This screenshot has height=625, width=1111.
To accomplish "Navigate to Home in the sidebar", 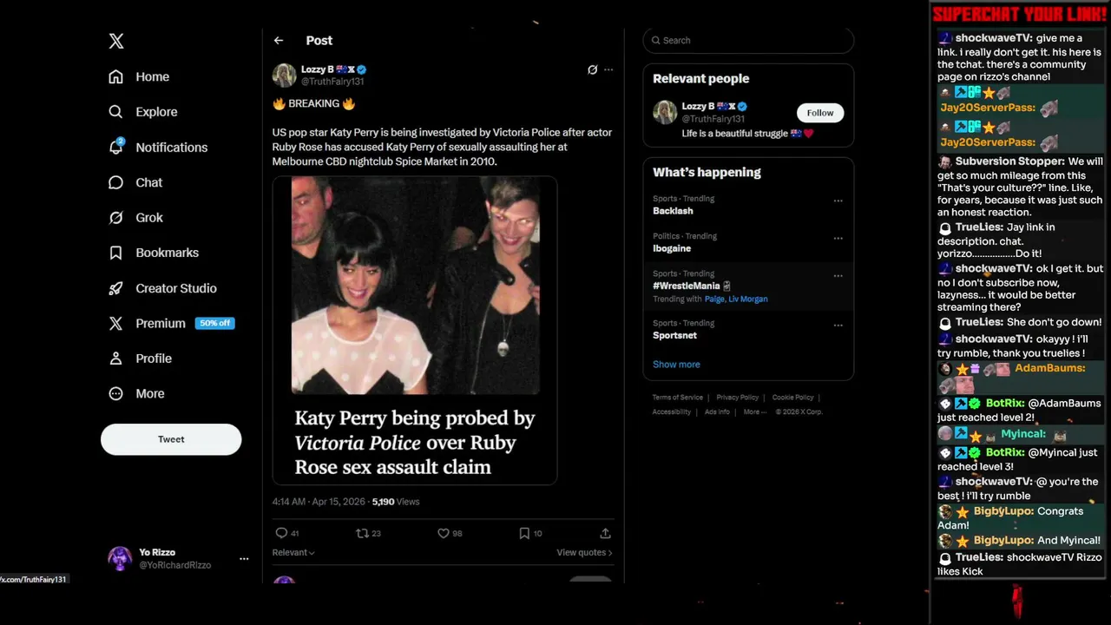I will [152, 76].
